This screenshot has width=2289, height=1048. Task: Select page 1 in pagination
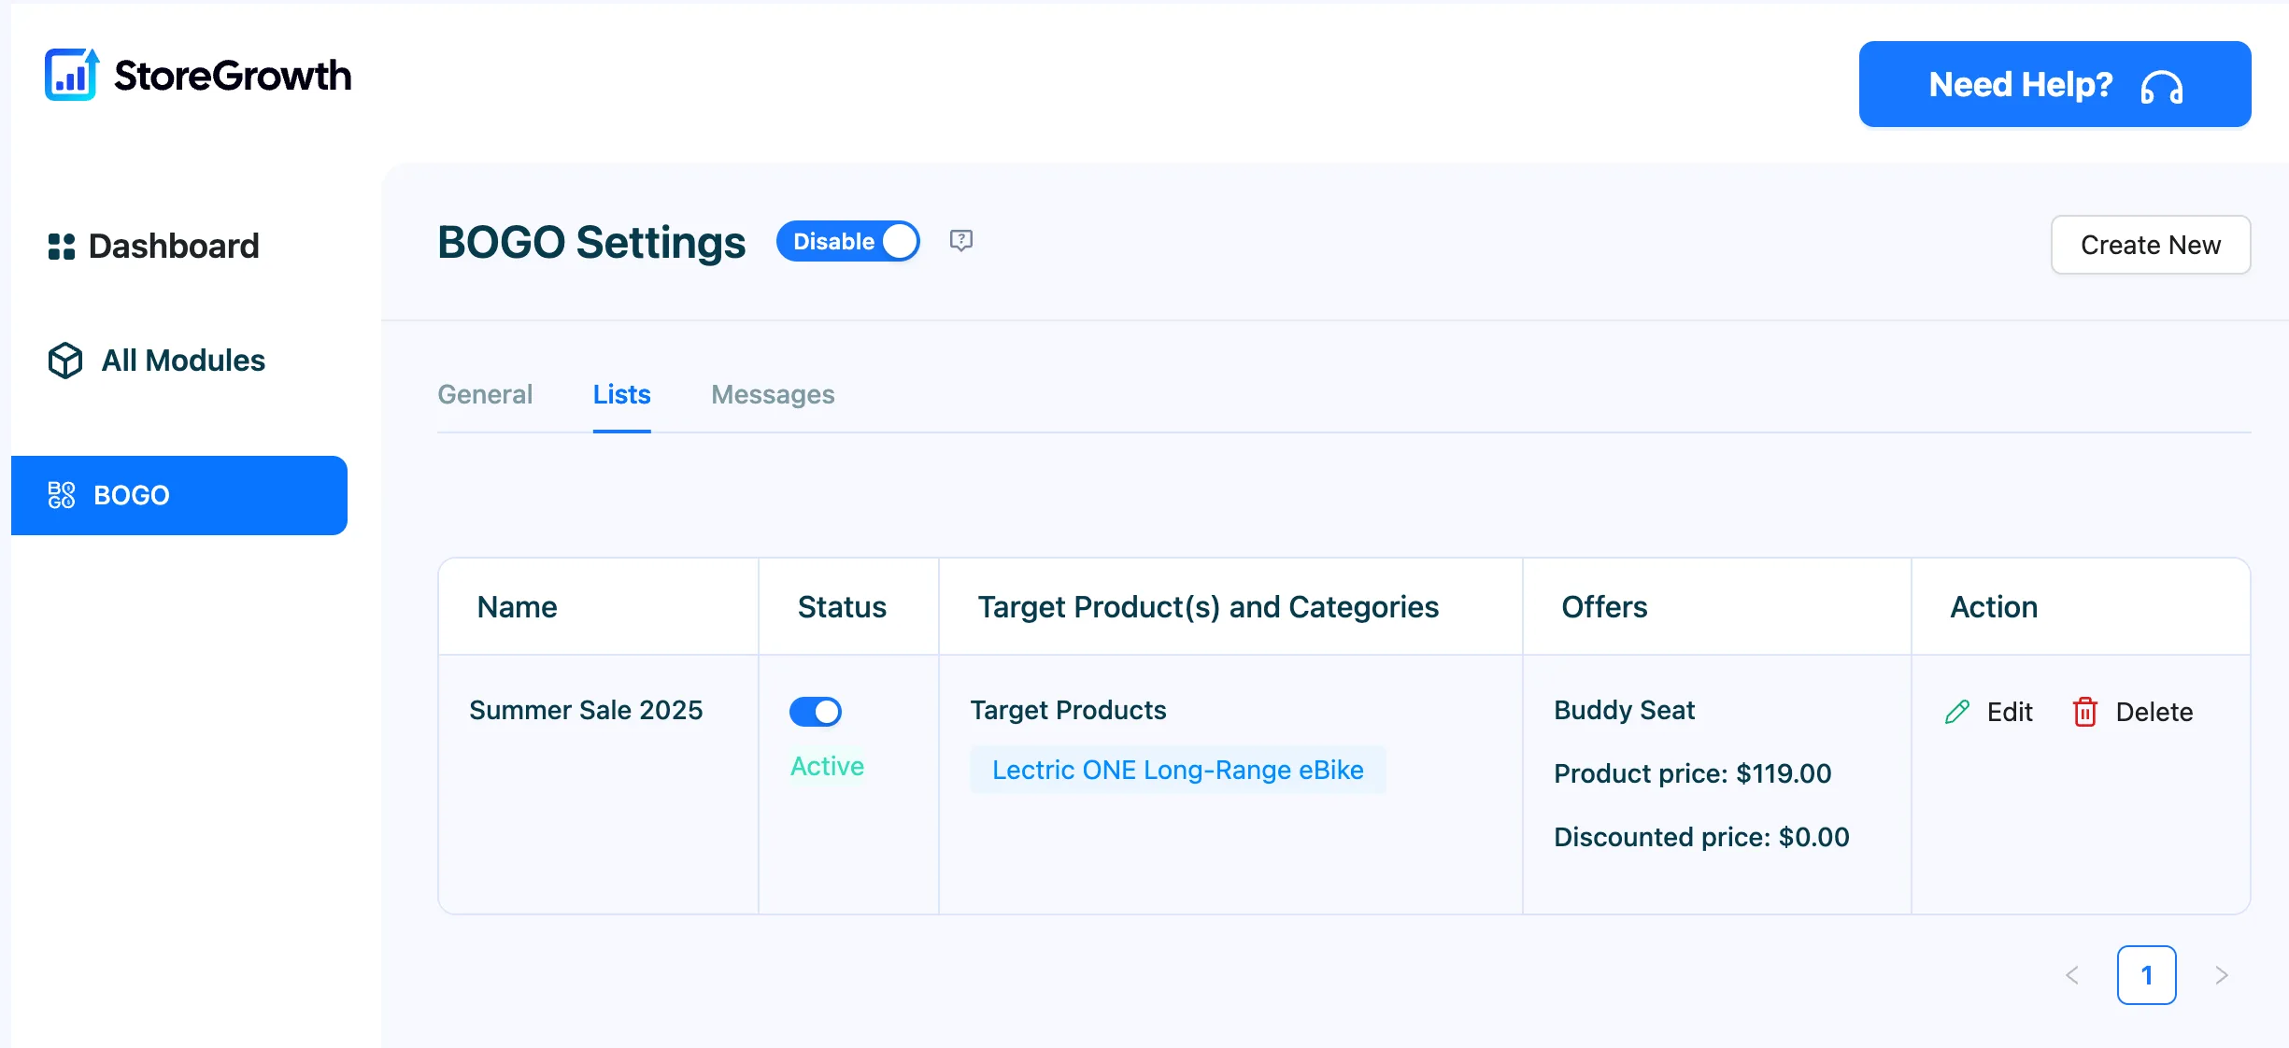[2147, 975]
